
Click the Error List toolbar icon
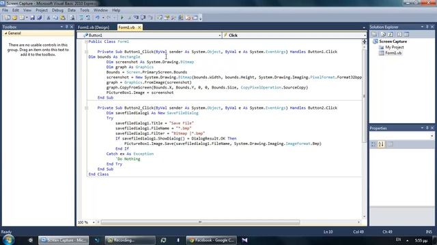(x=188, y=18)
